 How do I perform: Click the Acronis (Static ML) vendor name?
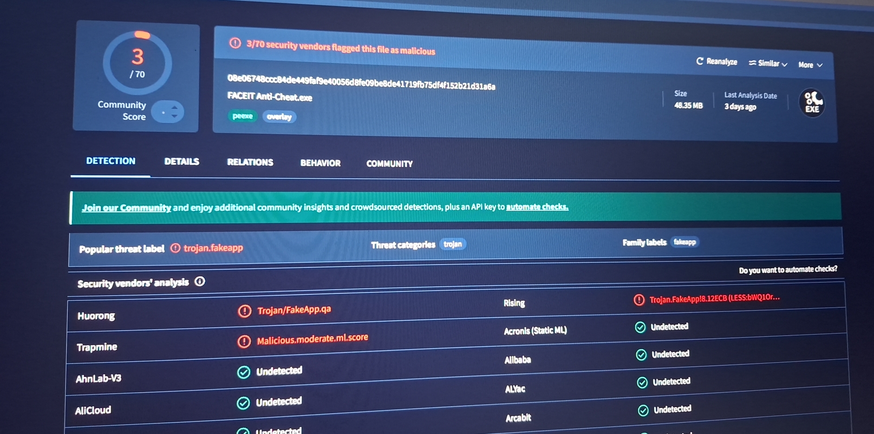tap(535, 331)
